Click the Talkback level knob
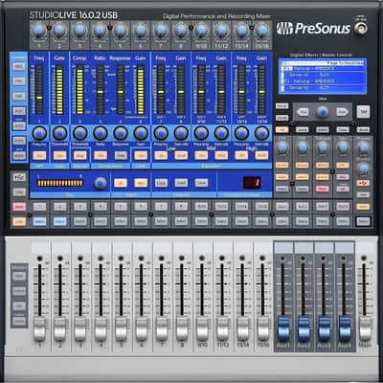The image size is (383, 383). pos(323,147)
